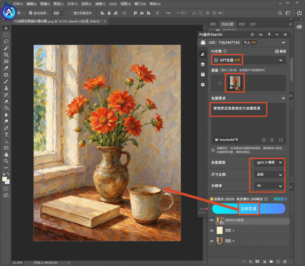Select the Hand tool

(6, 155)
